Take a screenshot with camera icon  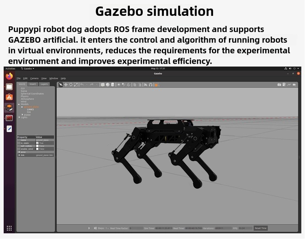279,85
